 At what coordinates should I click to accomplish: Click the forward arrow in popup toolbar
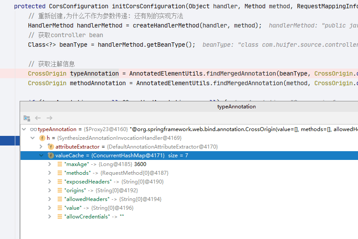pos(49,118)
